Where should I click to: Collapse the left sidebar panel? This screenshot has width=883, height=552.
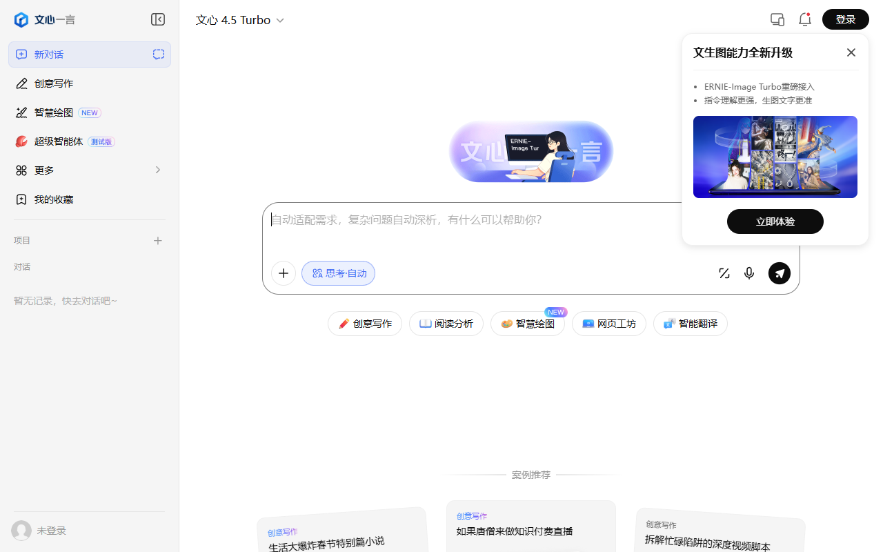(158, 19)
